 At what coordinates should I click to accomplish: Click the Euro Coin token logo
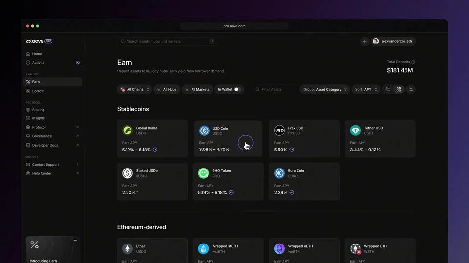tap(279, 173)
